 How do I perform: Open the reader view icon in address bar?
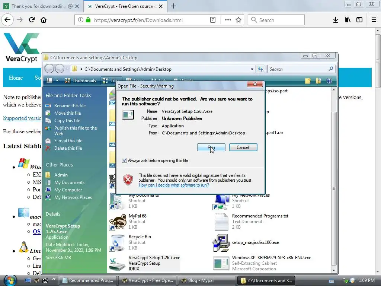pyautogui.click(x=212, y=20)
